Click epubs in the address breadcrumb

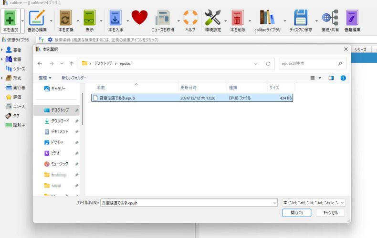(125, 64)
